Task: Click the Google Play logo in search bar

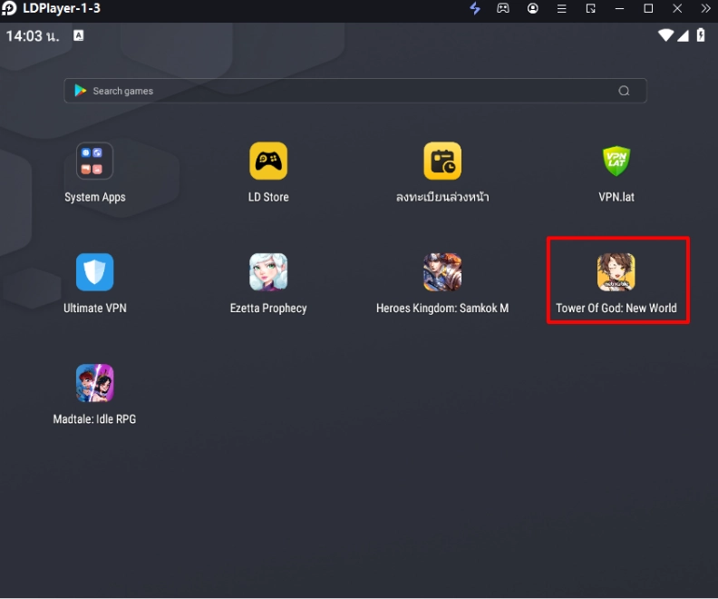Action: coord(81,91)
